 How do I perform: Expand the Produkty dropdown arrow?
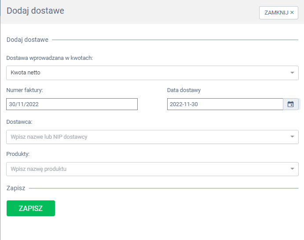click(292, 169)
